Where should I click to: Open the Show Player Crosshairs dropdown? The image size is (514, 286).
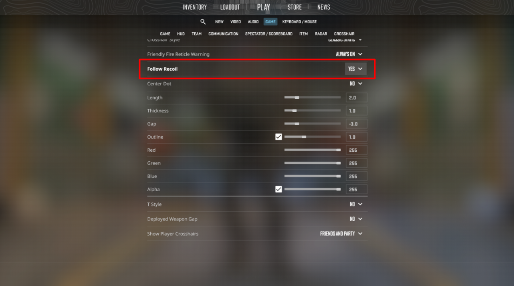tap(341, 234)
